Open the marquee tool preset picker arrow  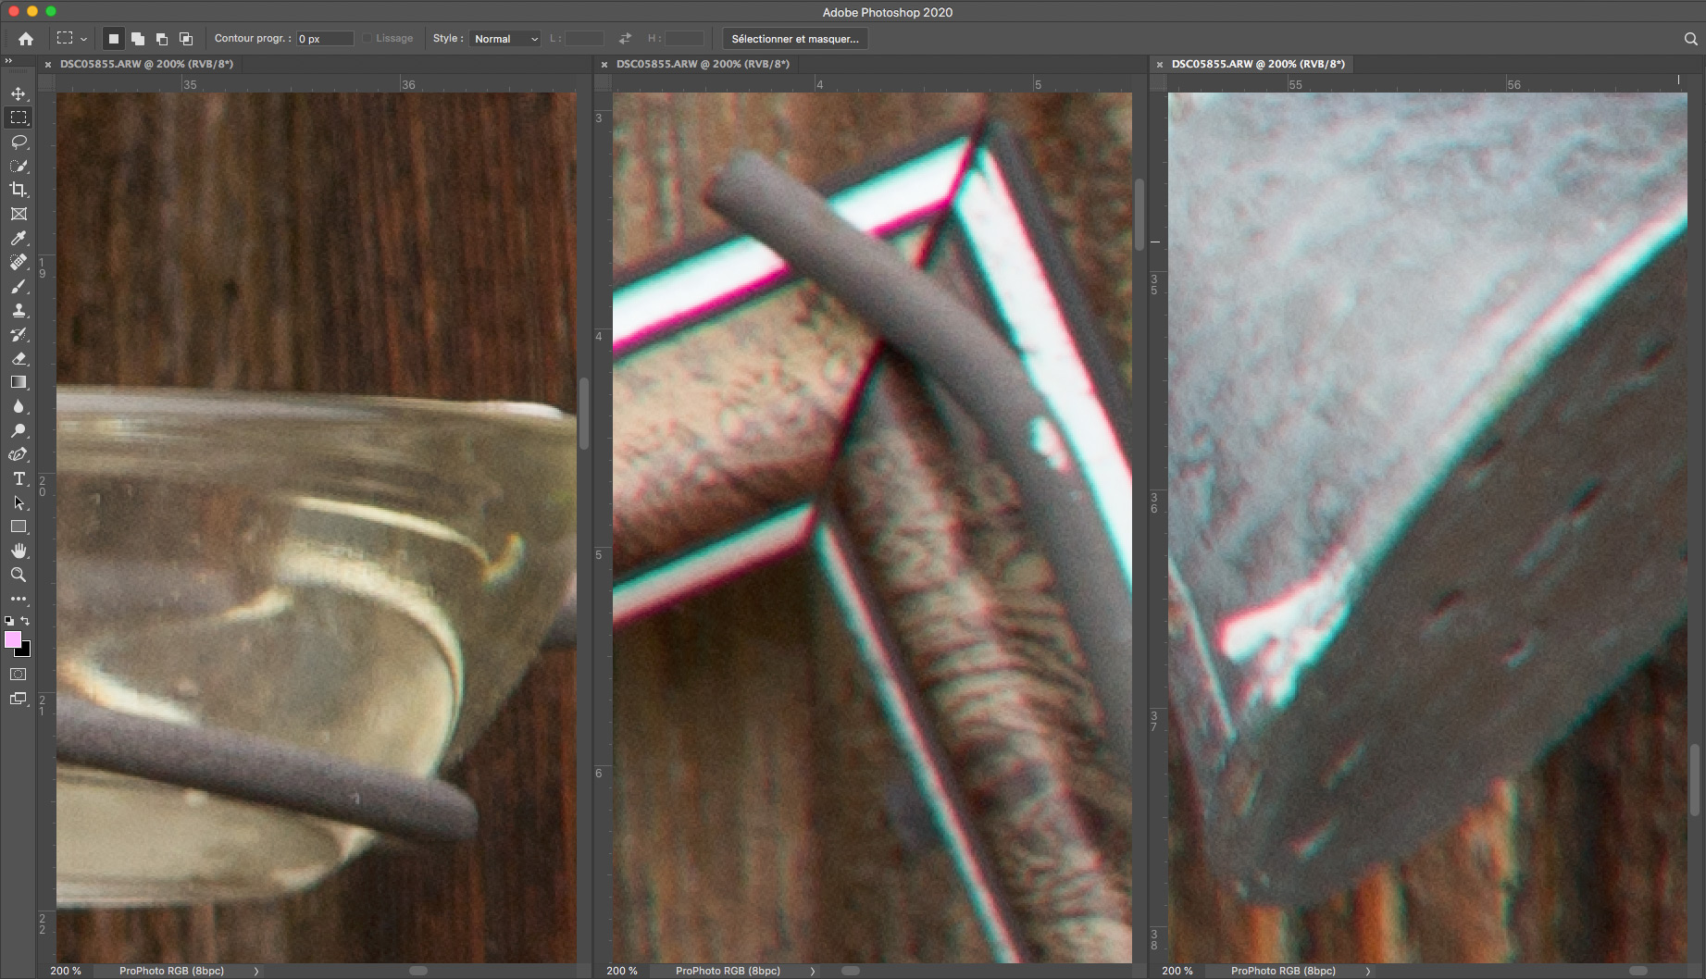84,39
